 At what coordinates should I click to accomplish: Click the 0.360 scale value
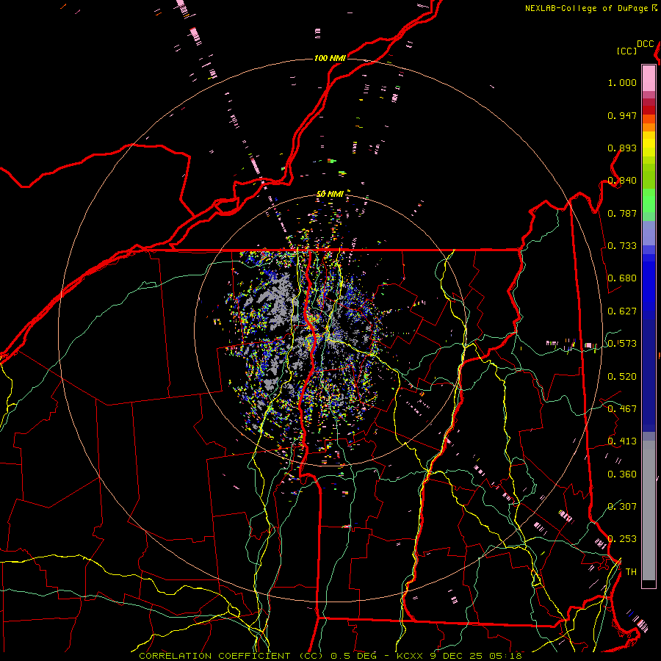pos(622,474)
